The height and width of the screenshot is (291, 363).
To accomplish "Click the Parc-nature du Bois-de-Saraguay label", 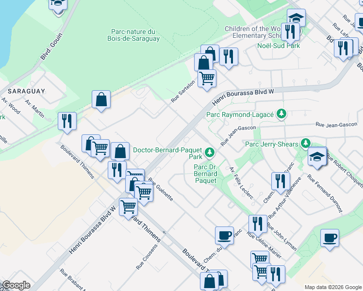I will [133, 35].
